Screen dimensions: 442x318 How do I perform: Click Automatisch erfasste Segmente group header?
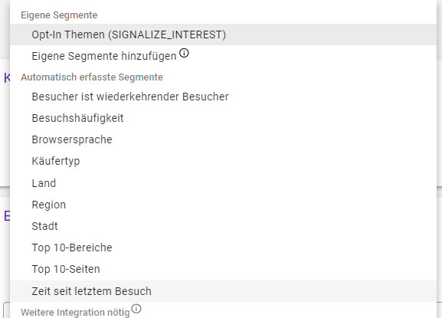92,77
